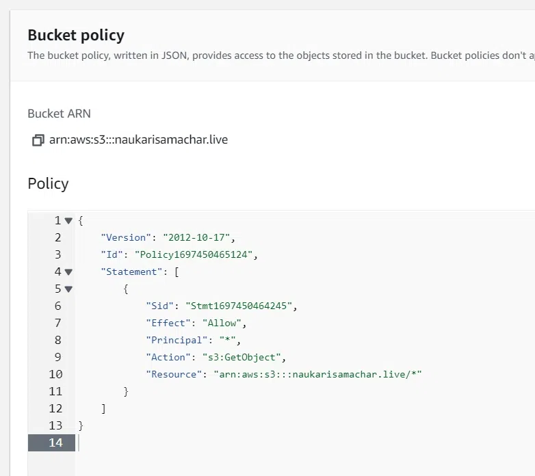Click the "Version" key in the policy
Screen dimensions: 535x476
124,237
